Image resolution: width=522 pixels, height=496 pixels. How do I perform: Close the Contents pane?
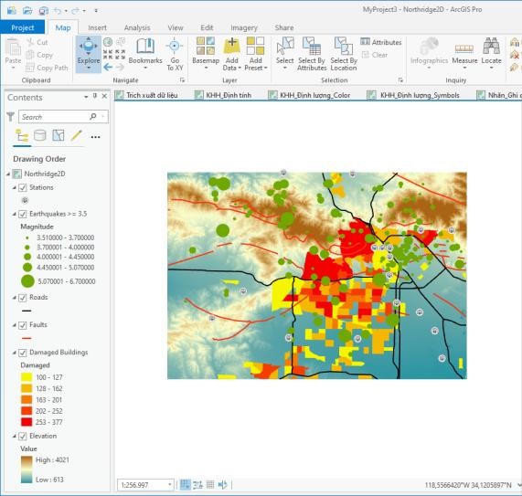click(x=104, y=97)
